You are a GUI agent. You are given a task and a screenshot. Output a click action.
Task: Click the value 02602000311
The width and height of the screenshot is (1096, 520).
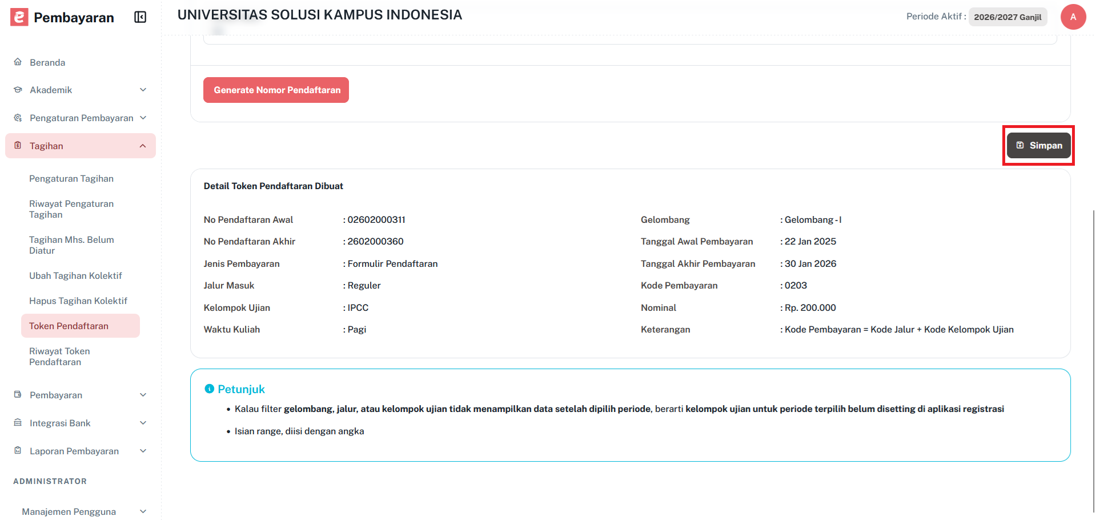(x=376, y=219)
